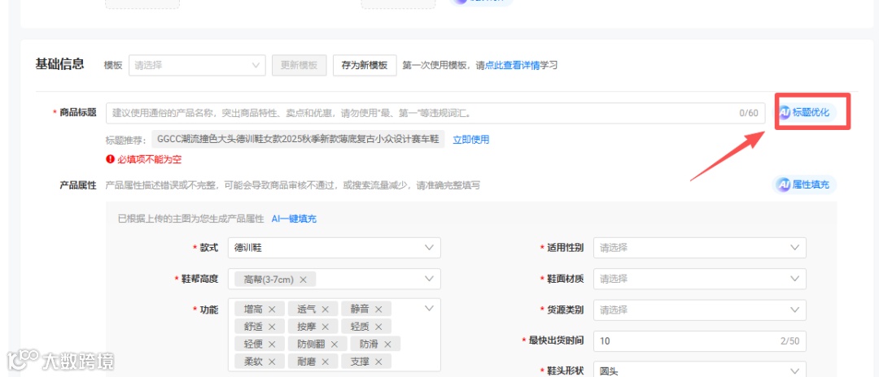
Task: Open the 款式 dropdown showing 德训鞋
Action: [x=335, y=248]
